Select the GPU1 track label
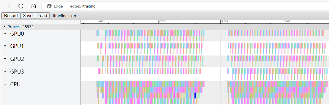Image resolution: width=329 pixels, height=106 pixels. coord(17,46)
